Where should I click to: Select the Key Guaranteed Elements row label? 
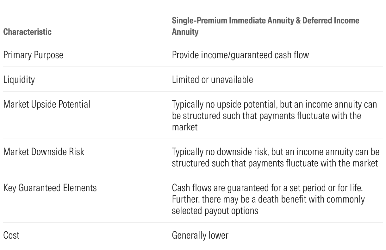tap(50, 188)
